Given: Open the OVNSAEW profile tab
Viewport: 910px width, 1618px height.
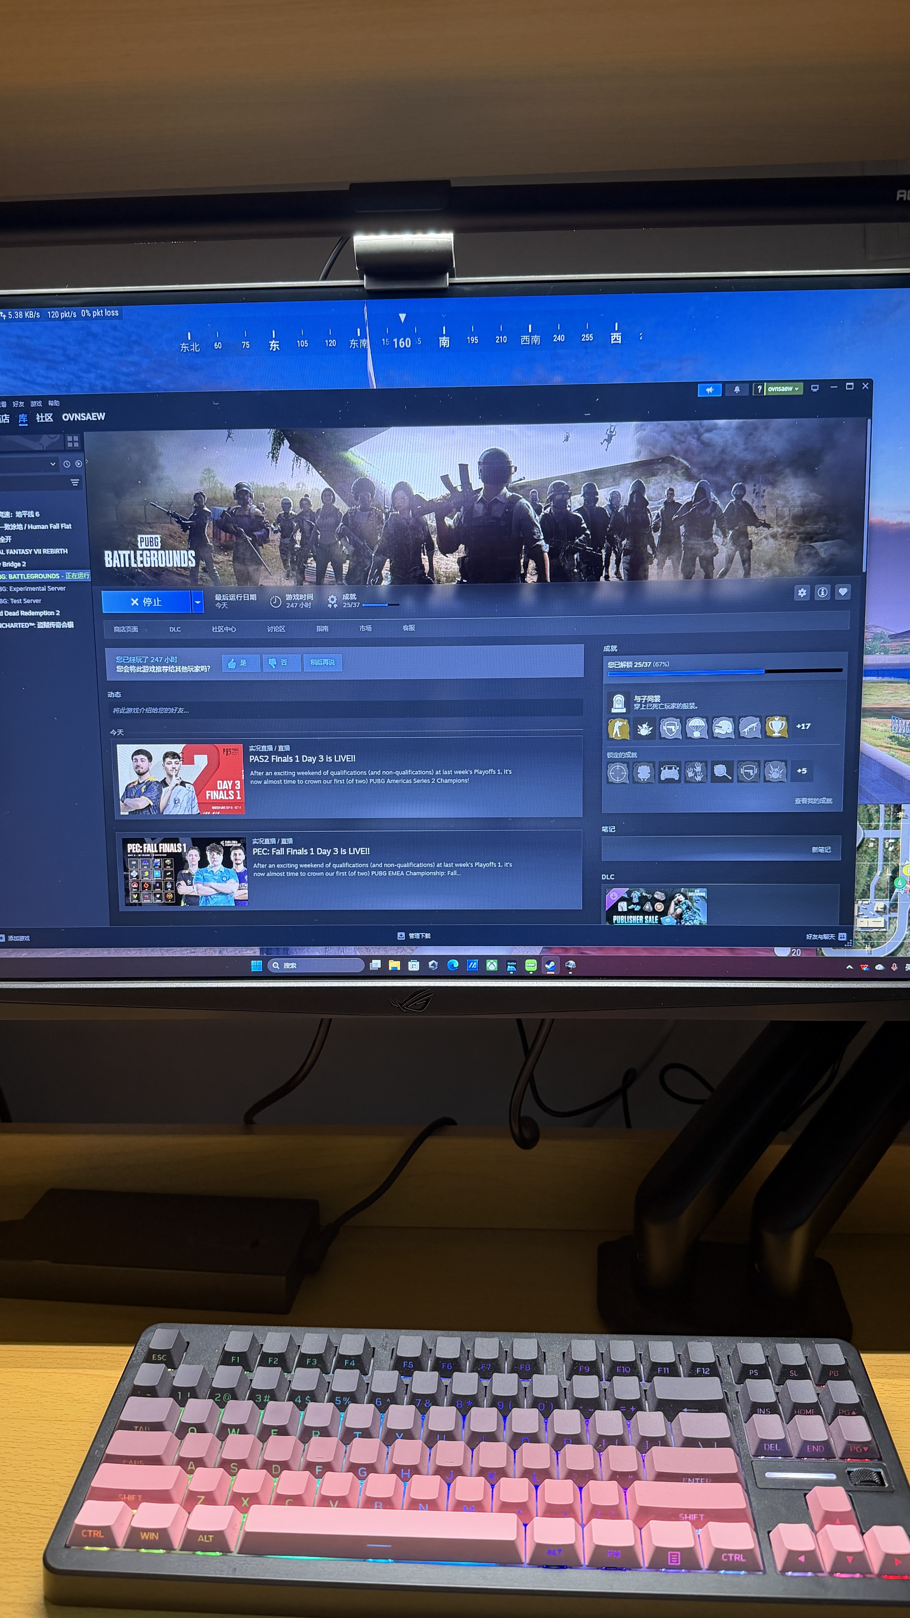Looking at the screenshot, I should pos(84,417).
